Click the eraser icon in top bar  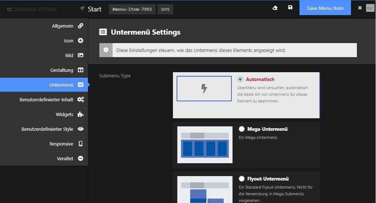click(275, 8)
